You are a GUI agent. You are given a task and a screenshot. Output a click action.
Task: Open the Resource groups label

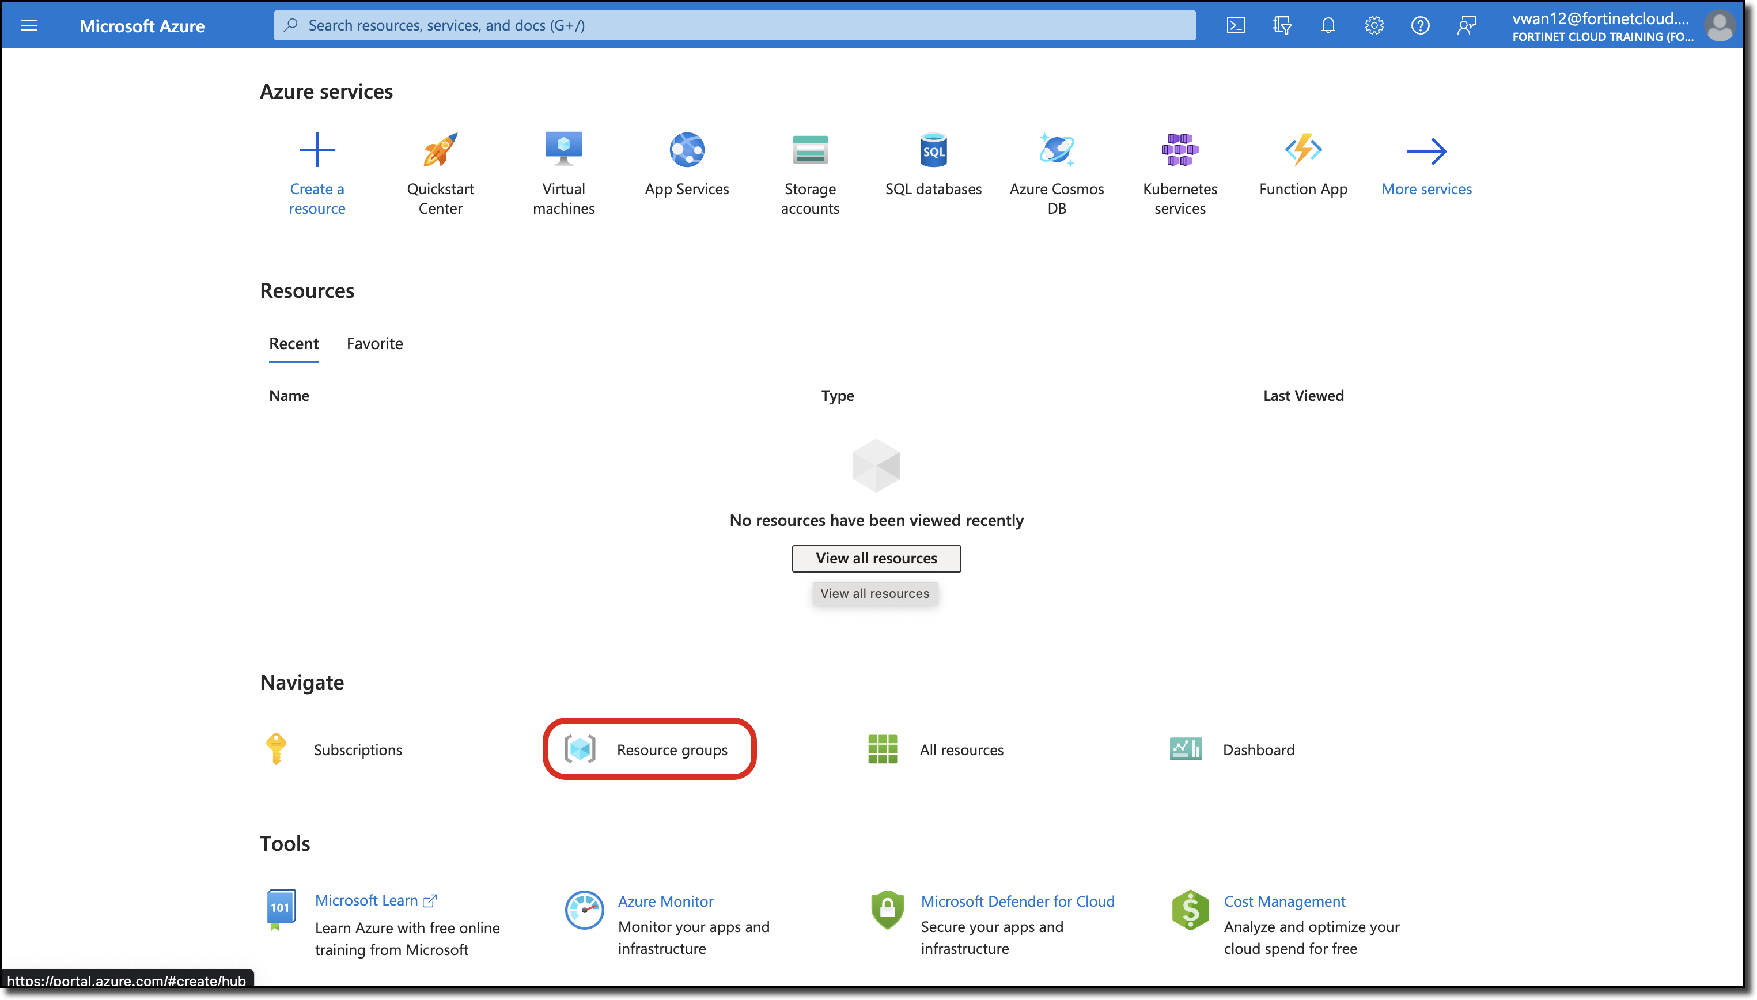click(x=672, y=749)
